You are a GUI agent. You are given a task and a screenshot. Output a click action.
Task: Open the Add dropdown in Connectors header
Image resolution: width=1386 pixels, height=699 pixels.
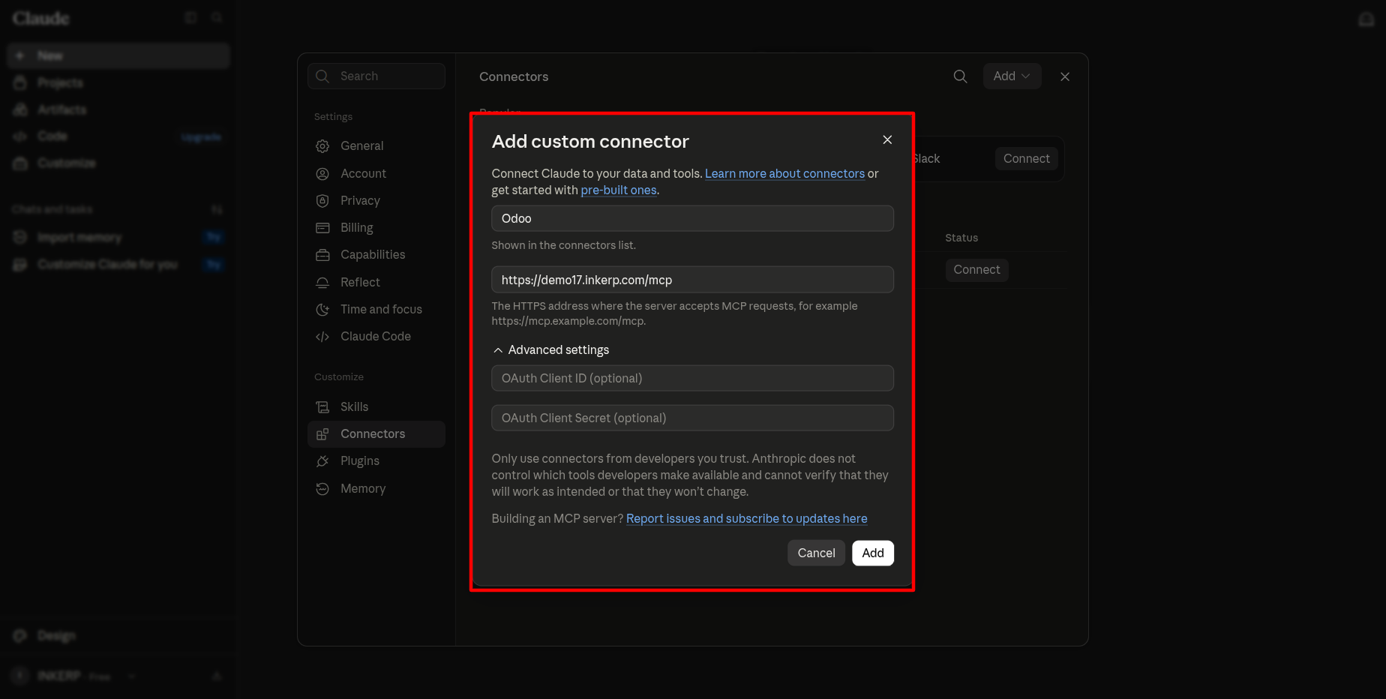click(1012, 76)
